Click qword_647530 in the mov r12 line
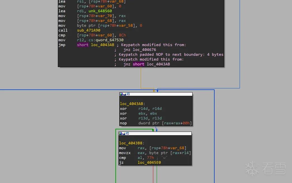The width and height of the screenshot is (292, 183). 110,40
